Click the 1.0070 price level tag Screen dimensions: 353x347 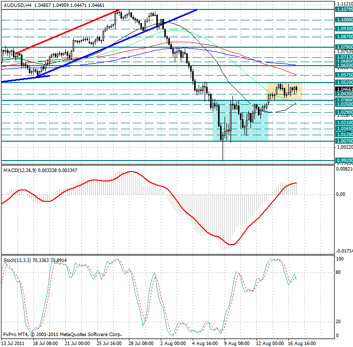click(344, 141)
